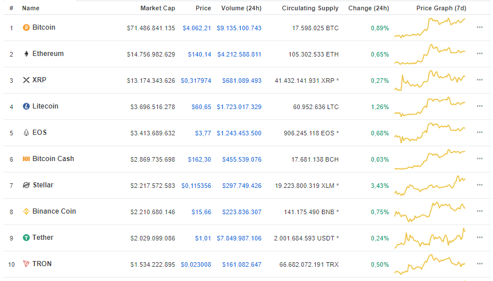
Task: Click Ethereum price $140,14
Action: pos(200,55)
